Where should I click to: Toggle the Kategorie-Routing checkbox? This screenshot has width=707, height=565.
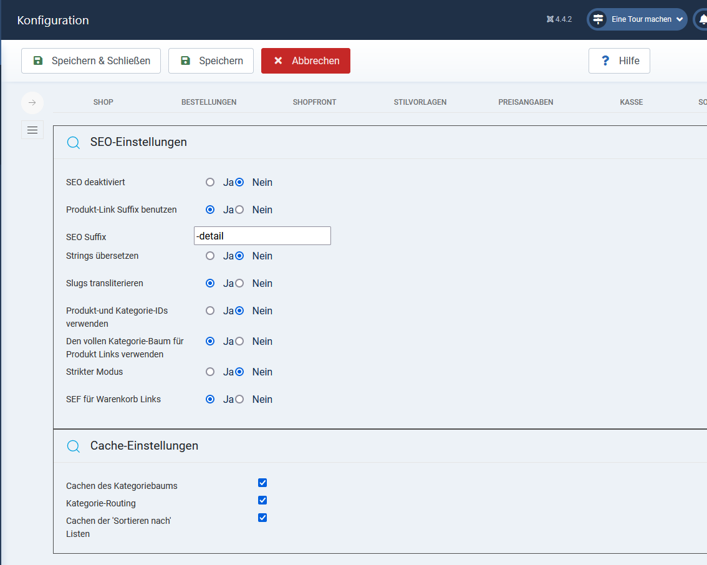262,500
